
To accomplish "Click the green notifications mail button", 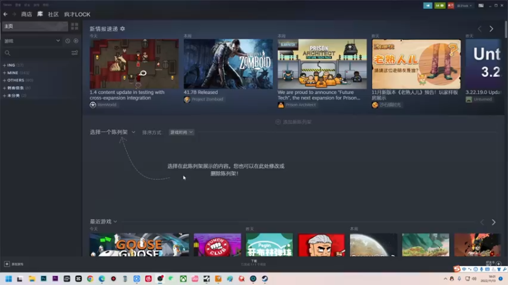I will [439, 6].
